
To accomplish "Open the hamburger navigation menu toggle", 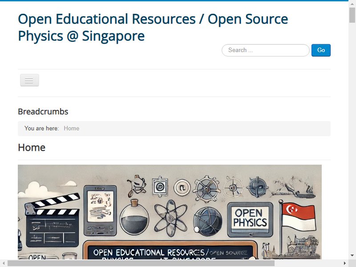I will click(29, 80).
